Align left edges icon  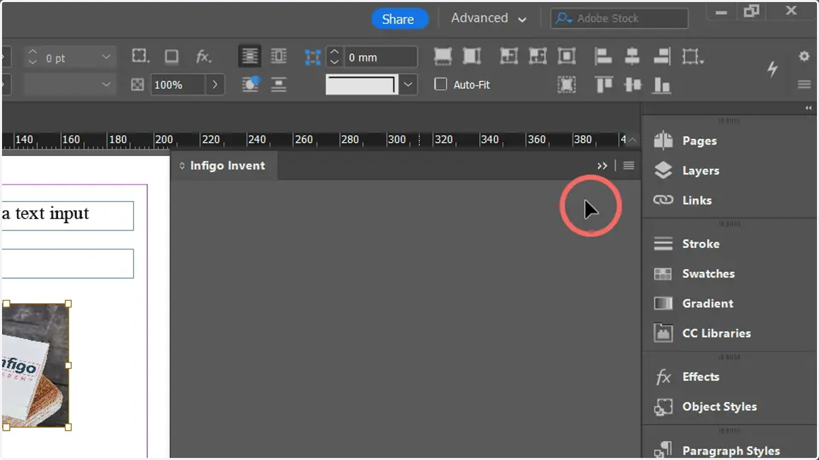pyautogui.click(x=603, y=57)
